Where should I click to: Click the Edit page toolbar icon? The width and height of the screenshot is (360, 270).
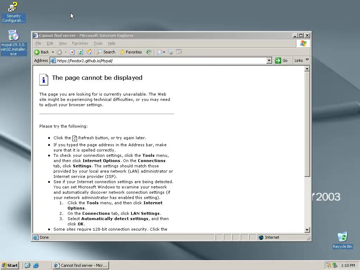coord(179,52)
